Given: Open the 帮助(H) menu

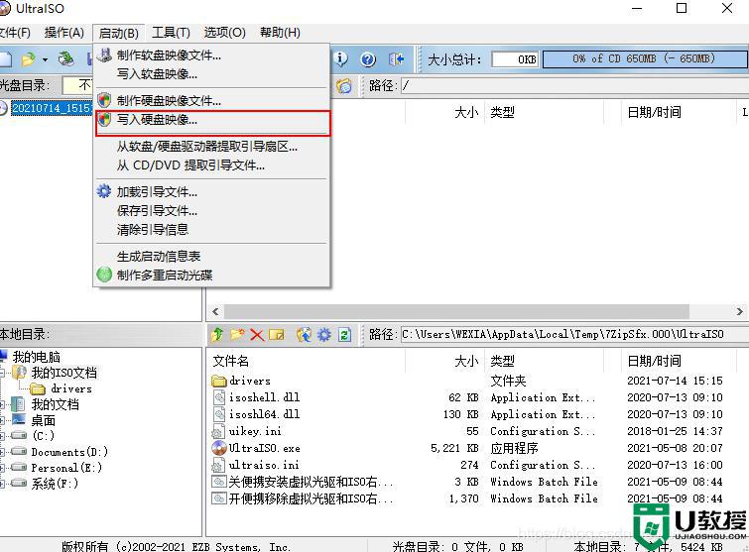Looking at the screenshot, I should point(280,33).
